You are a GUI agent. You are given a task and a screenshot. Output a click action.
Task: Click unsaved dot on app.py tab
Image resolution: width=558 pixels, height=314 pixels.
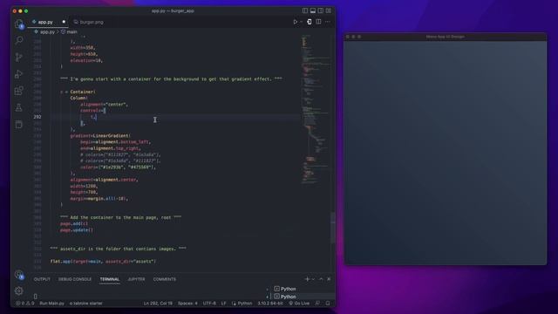64,22
